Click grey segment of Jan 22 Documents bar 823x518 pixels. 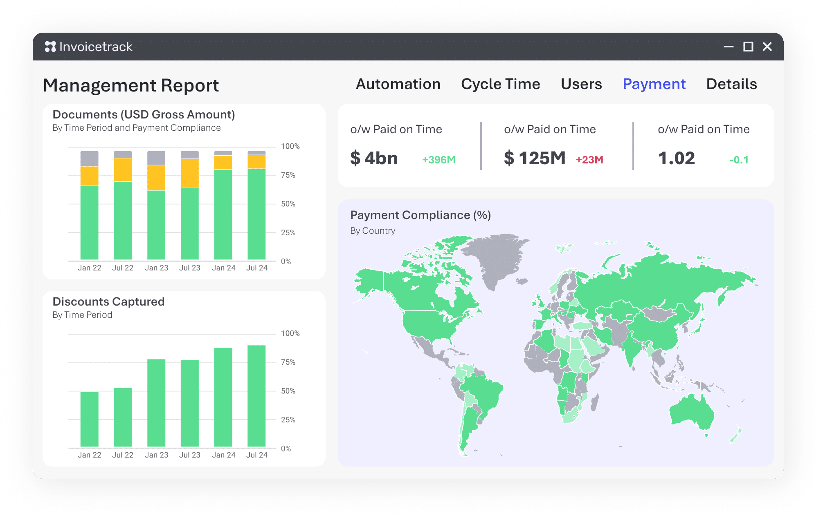[x=89, y=159]
